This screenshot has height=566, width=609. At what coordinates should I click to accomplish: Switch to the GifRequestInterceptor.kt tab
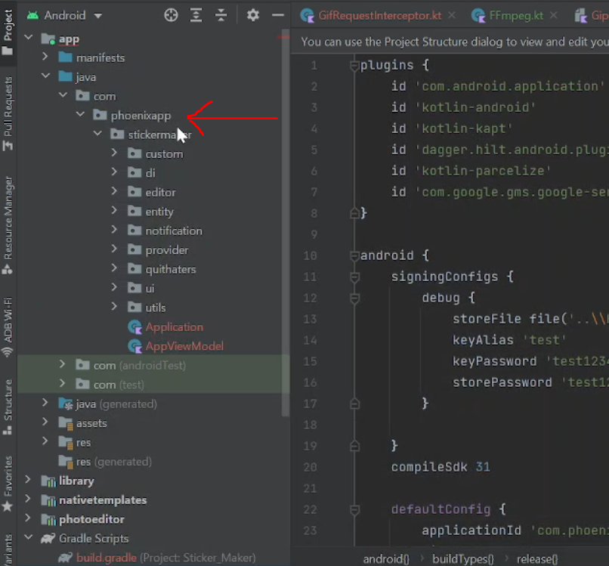378,15
